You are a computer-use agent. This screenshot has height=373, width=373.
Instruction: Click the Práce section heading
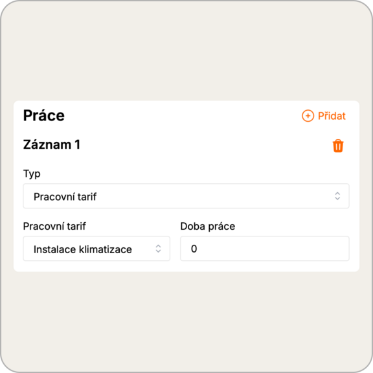pos(44,116)
